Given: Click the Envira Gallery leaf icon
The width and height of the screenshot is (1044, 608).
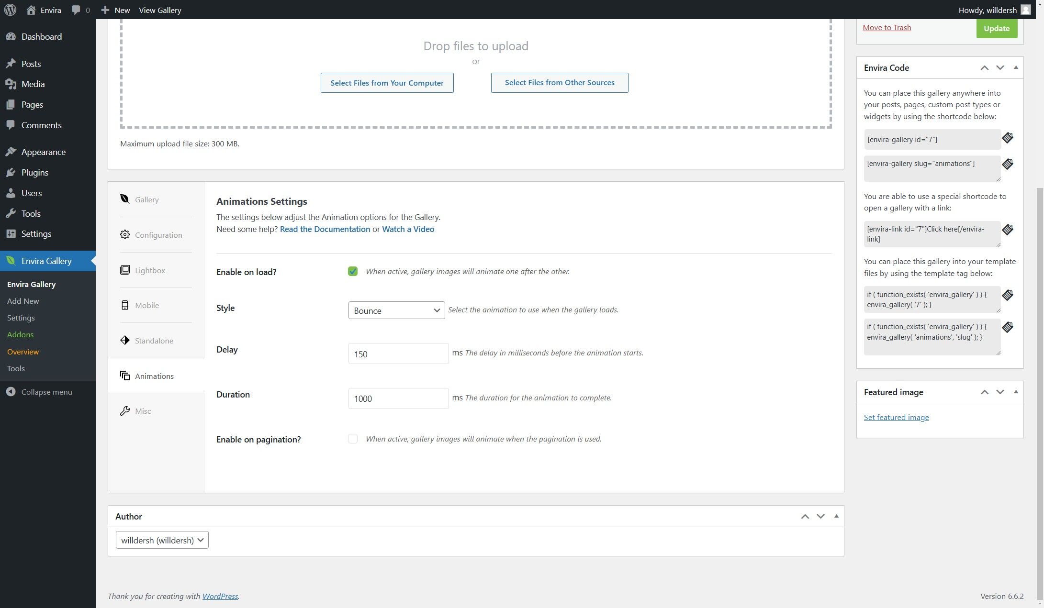Looking at the screenshot, I should (11, 261).
